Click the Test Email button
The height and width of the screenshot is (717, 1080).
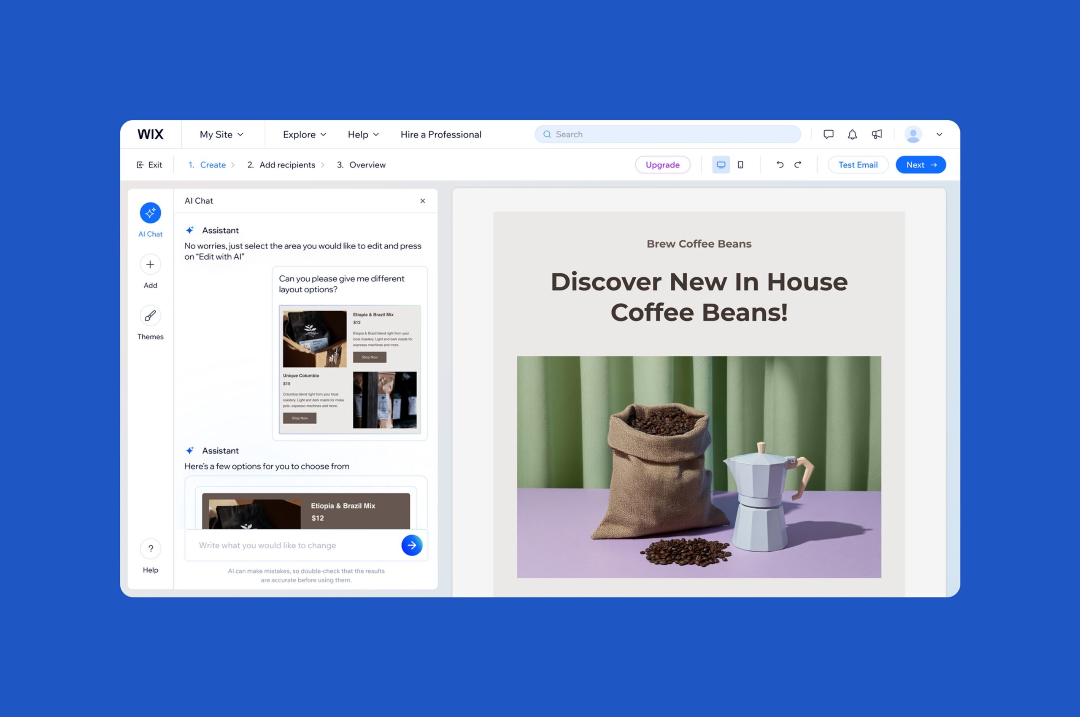pyautogui.click(x=858, y=164)
